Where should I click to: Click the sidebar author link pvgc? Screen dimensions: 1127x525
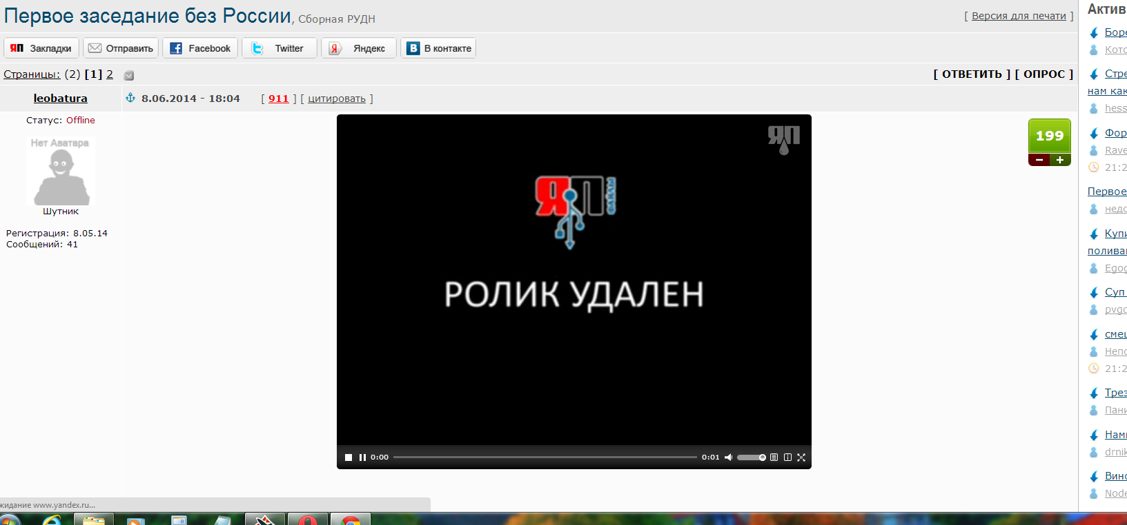[x=1115, y=310]
